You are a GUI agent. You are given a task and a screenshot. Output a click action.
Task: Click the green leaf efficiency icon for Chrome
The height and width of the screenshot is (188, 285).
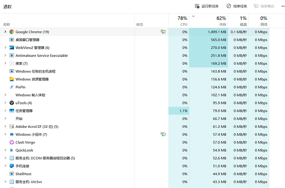pyautogui.click(x=163, y=32)
